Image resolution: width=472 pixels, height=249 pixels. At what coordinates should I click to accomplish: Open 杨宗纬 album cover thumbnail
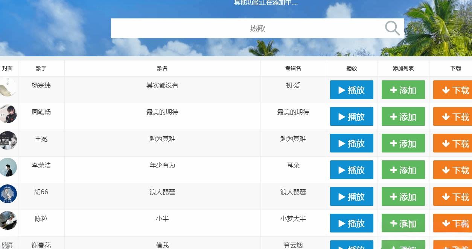8,87
